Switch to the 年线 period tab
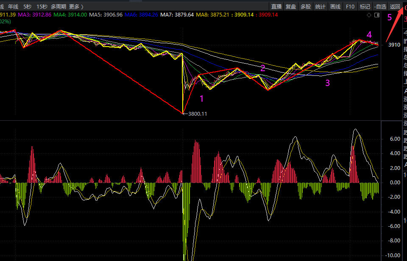407x261 pixels. pyautogui.click(x=13, y=7)
